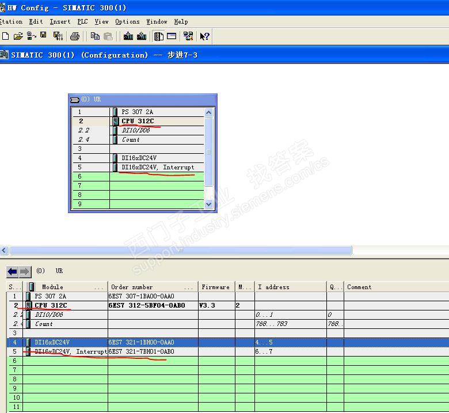Click the DI16xDC24V Interrupt module icon in rack
The width and height of the screenshot is (449, 413).
(x=115, y=168)
